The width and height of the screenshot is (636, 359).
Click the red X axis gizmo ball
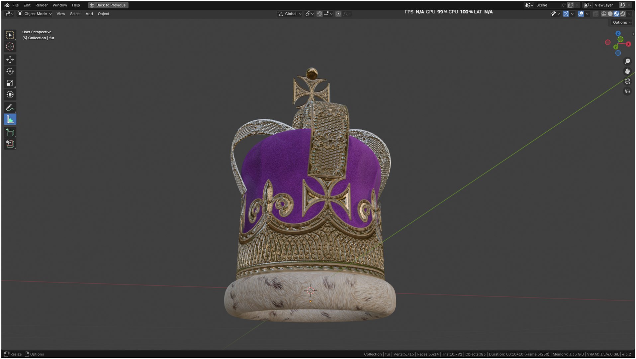pyautogui.click(x=628, y=44)
